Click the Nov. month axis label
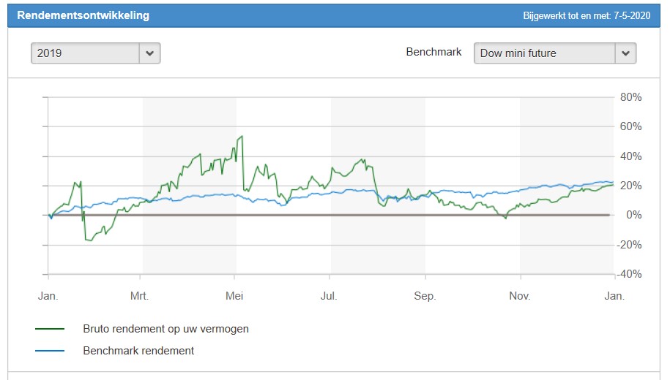 point(520,296)
